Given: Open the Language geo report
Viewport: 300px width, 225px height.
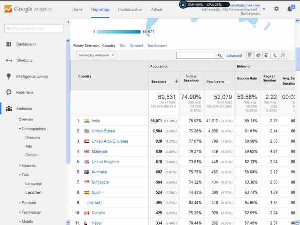Looking at the screenshot, I should pos(33,184).
